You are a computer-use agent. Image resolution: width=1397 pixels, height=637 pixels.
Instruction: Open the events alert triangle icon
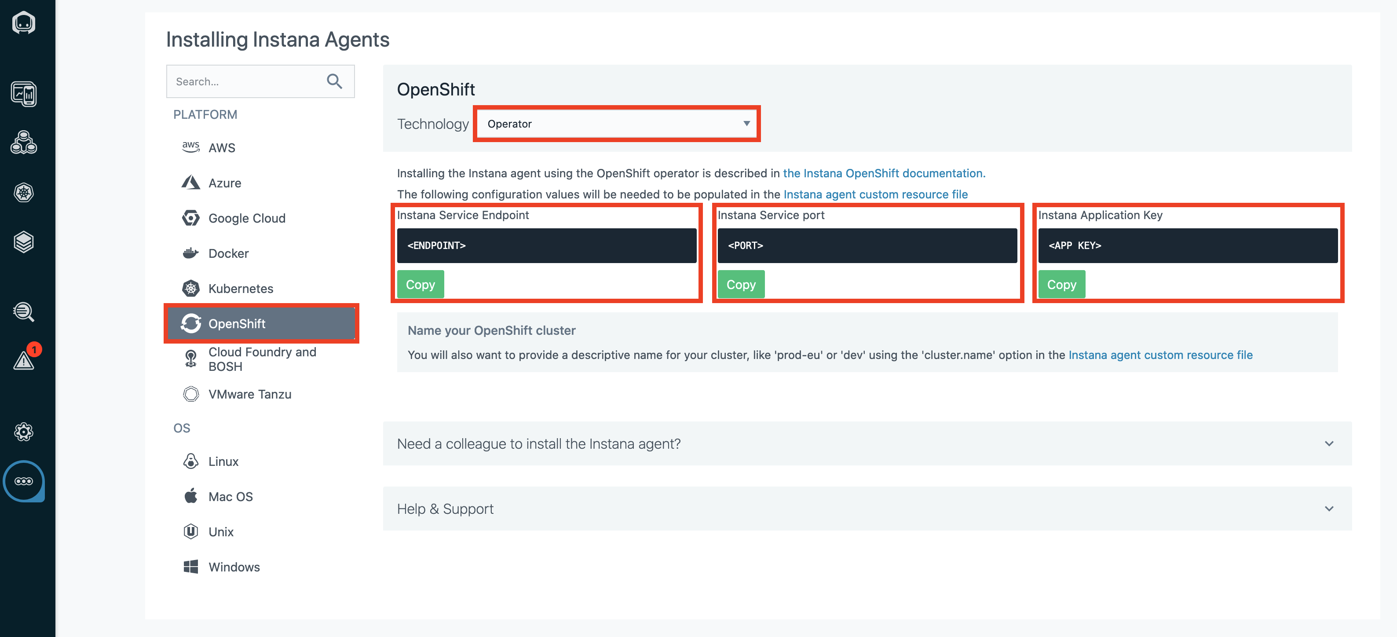coord(23,359)
